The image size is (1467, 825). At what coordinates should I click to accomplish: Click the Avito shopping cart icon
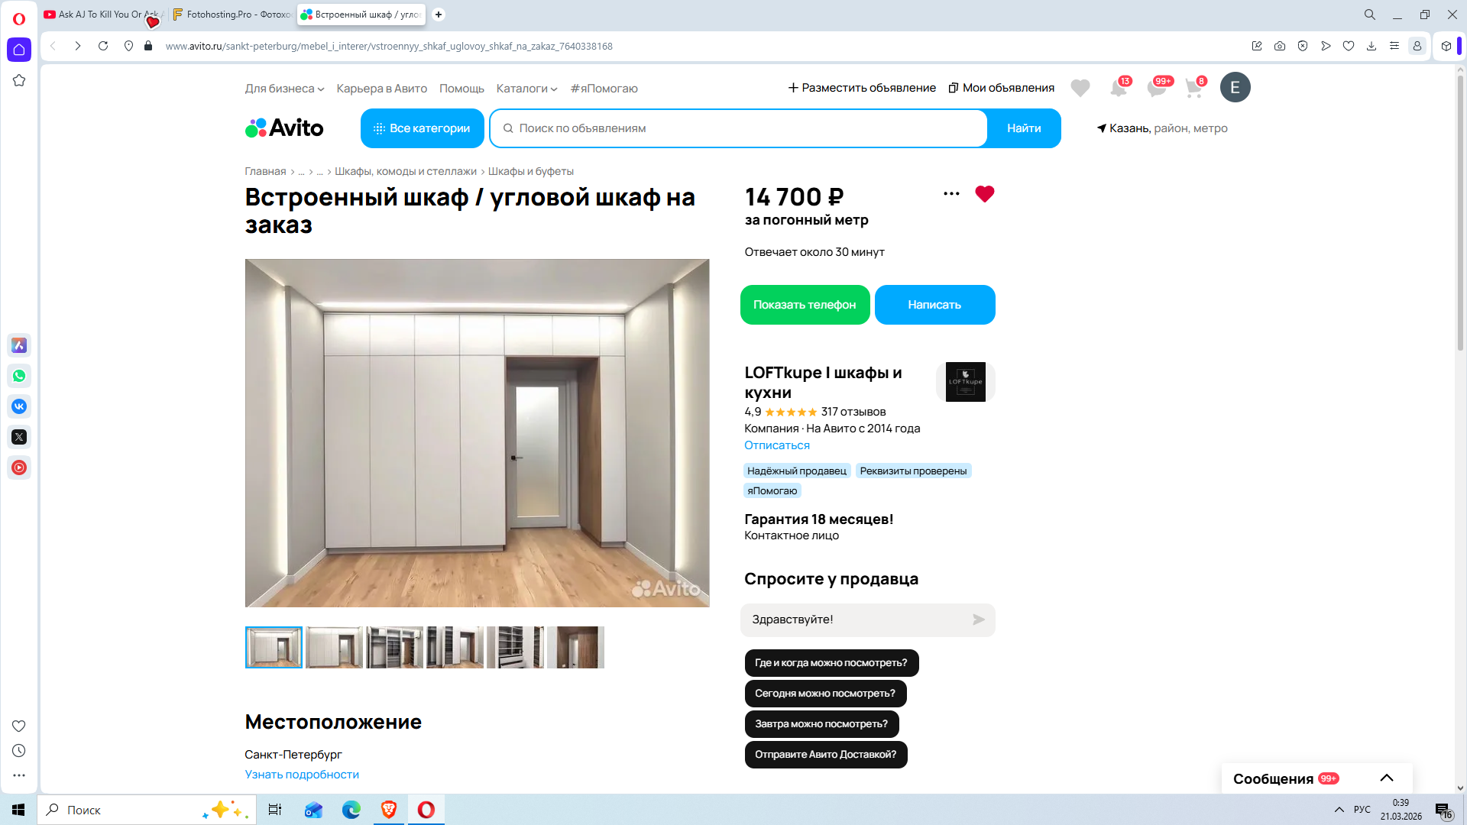click(x=1193, y=89)
